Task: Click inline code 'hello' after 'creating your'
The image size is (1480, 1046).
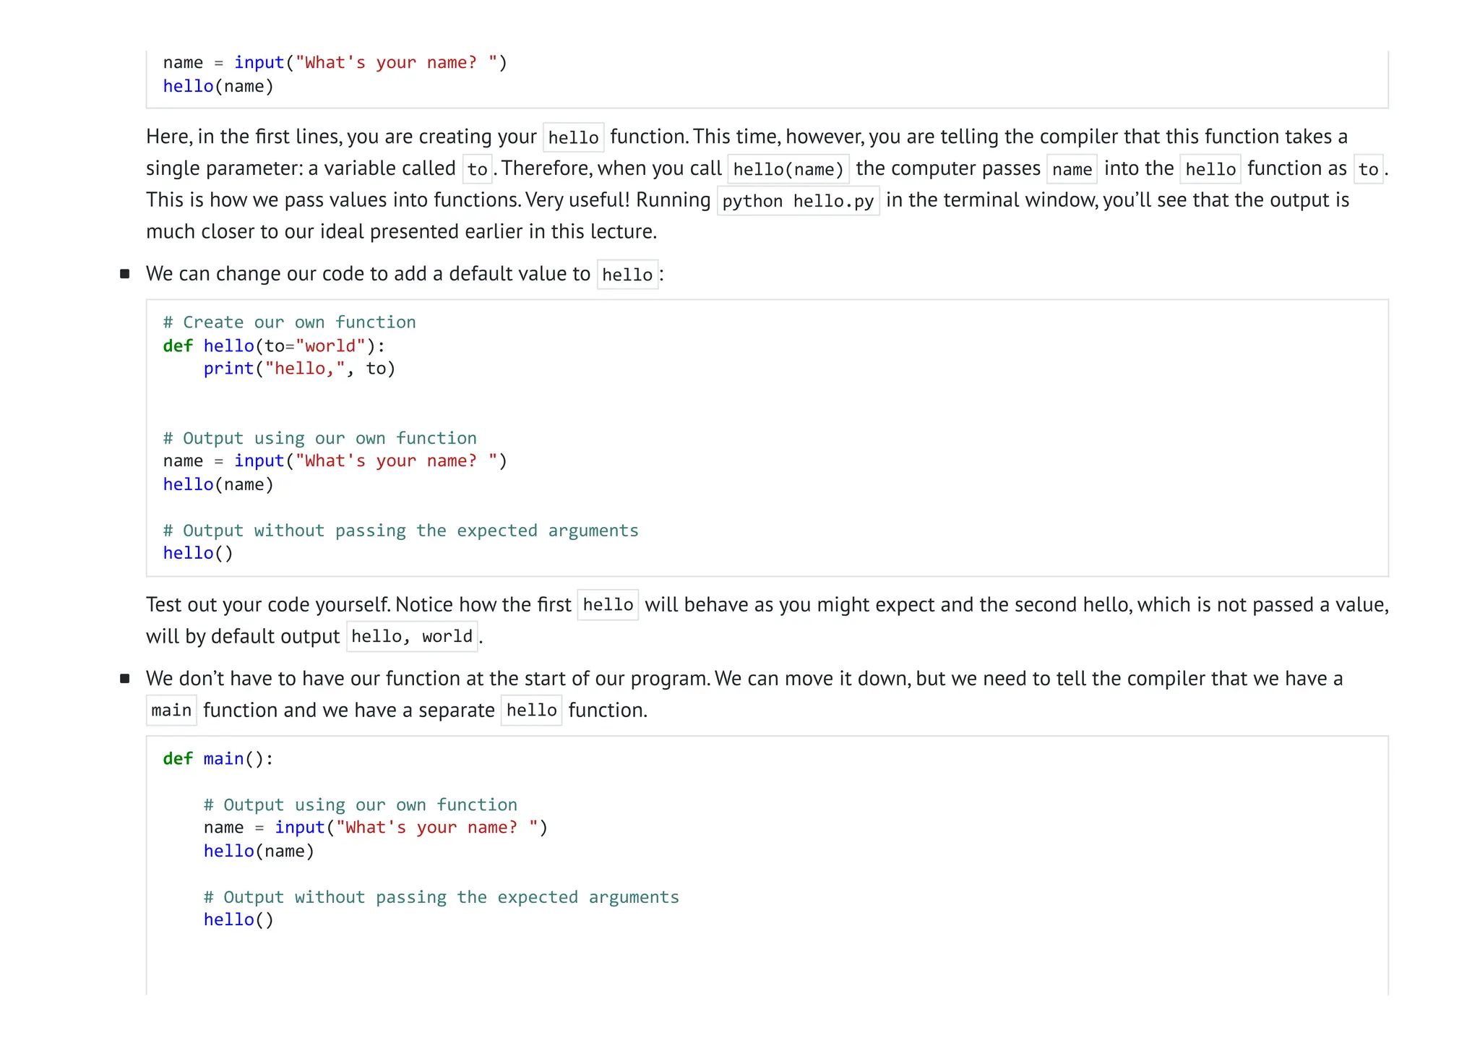Action: click(573, 137)
